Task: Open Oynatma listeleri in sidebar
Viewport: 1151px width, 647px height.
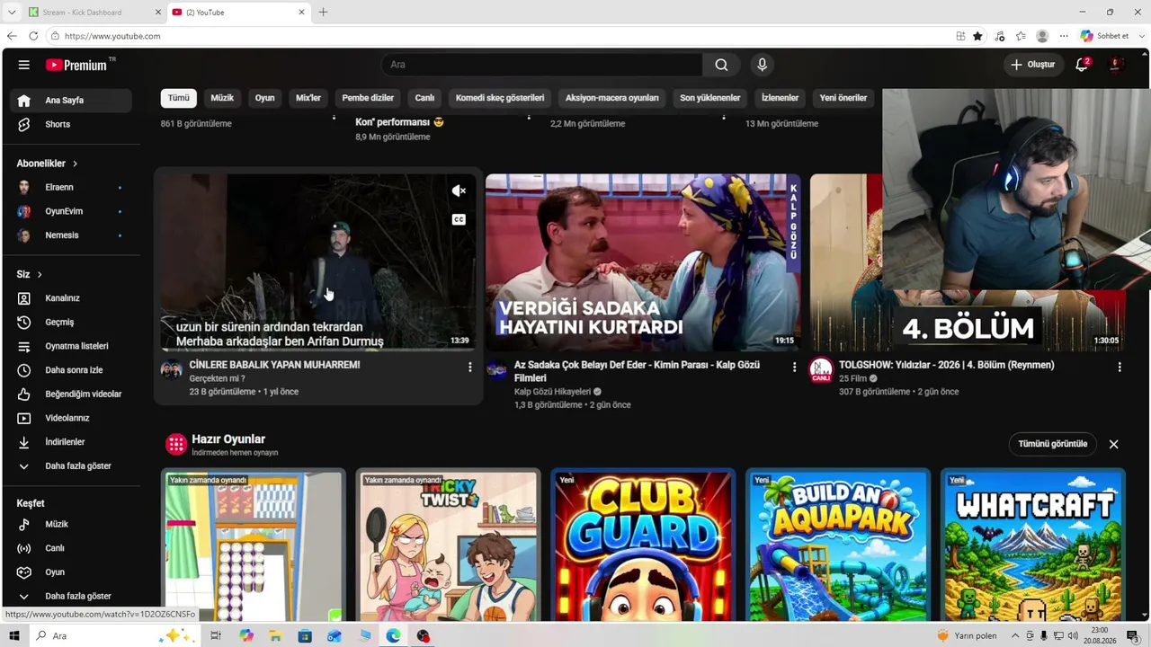Action: pyautogui.click(x=70, y=346)
